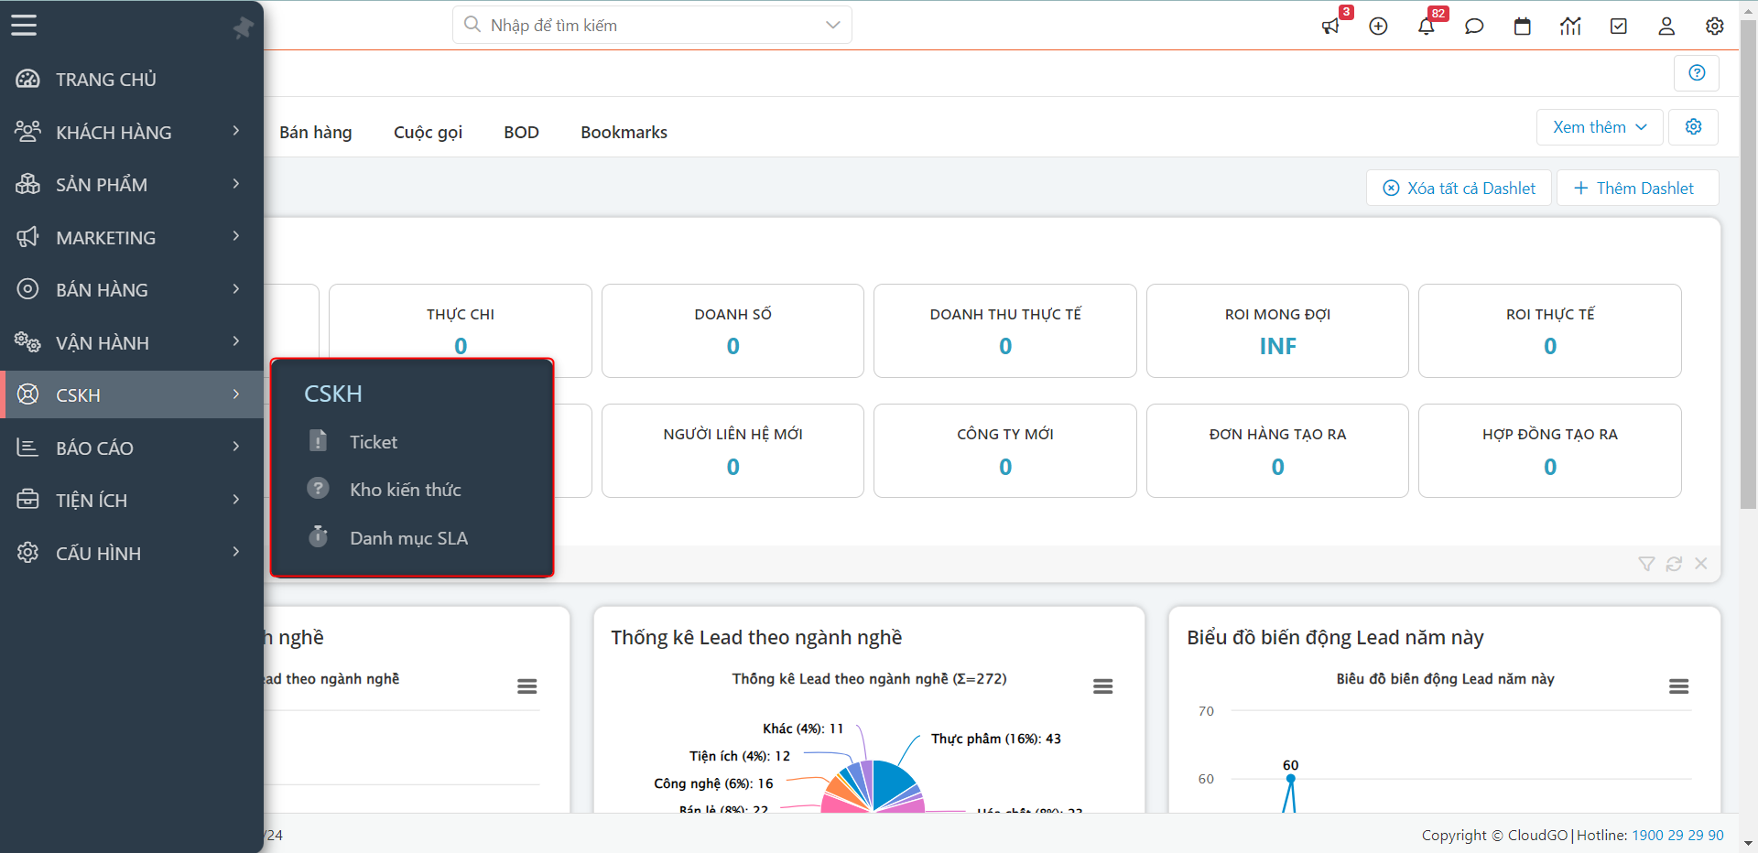Refresh the dashlet using the reload icon
The width and height of the screenshot is (1758, 853).
tap(1674, 564)
